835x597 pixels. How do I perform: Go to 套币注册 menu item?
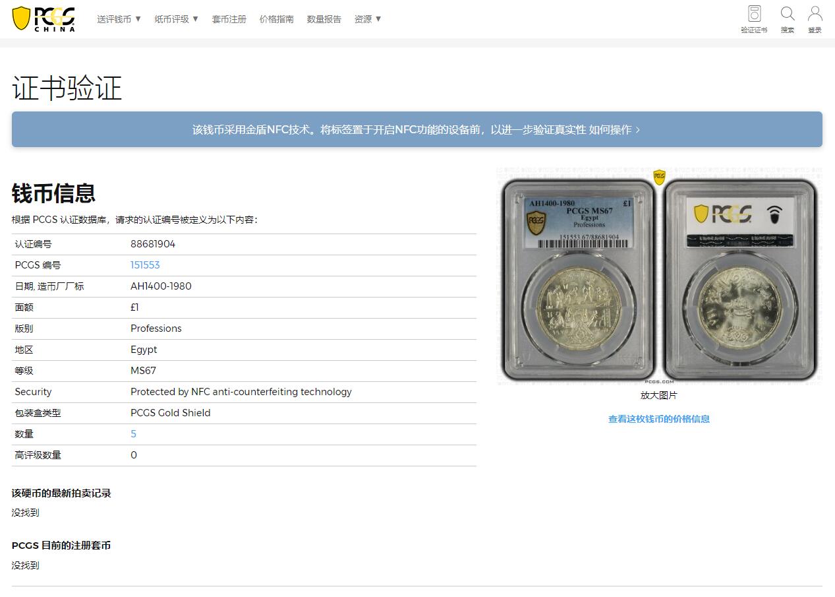pyautogui.click(x=229, y=19)
